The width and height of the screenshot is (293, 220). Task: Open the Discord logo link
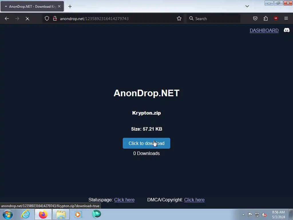pos(287,30)
